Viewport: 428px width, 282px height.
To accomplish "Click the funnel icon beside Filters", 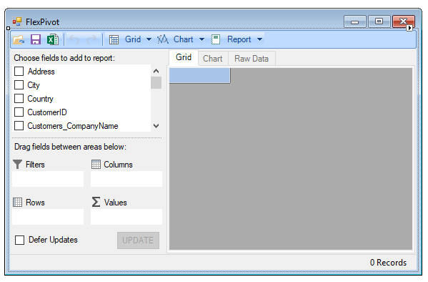I will 17,165.
